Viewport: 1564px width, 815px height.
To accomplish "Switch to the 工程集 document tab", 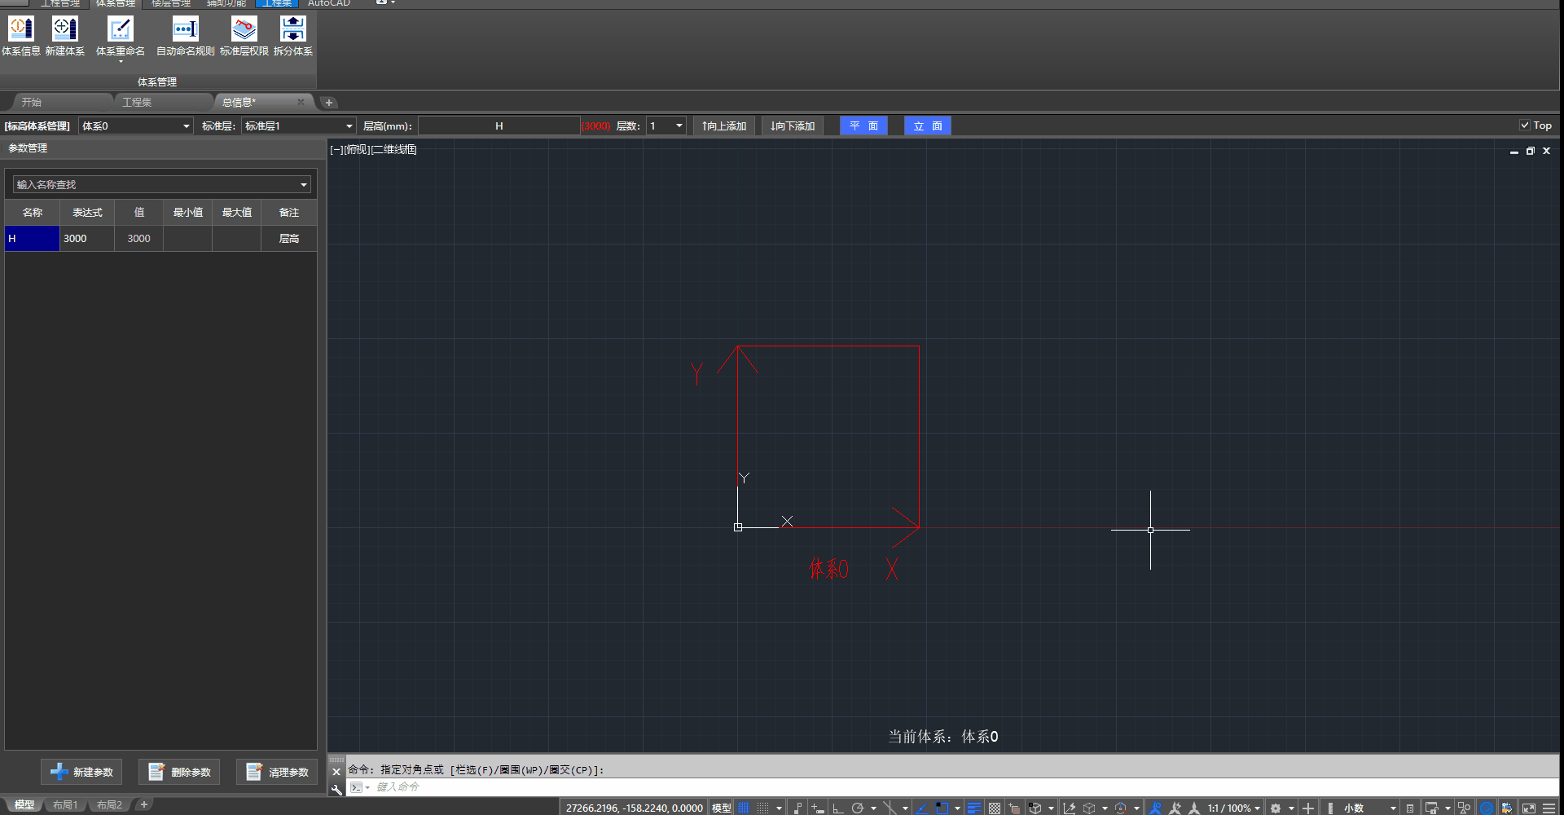I will coord(137,103).
